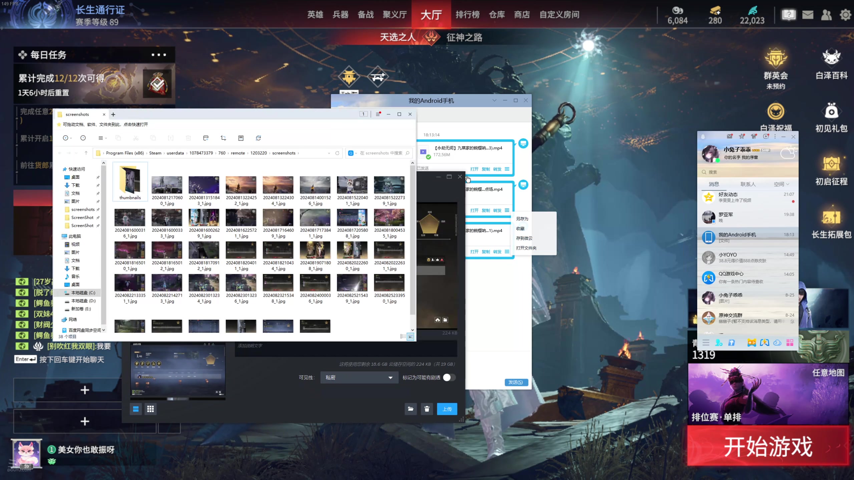Click 上传 button in phone manager
This screenshot has width=854, height=480.
(447, 408)
